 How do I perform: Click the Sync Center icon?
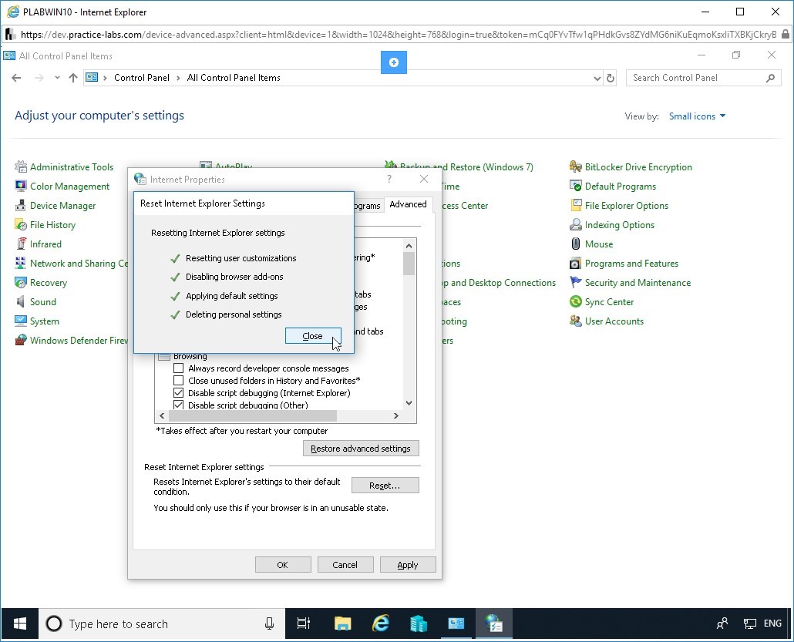tap(576, 301)
